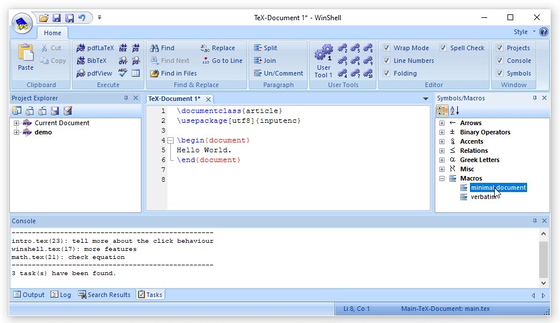Uncheck the Line Numbers option
This screenshot has width=560, height=323.
pos(387,61)
